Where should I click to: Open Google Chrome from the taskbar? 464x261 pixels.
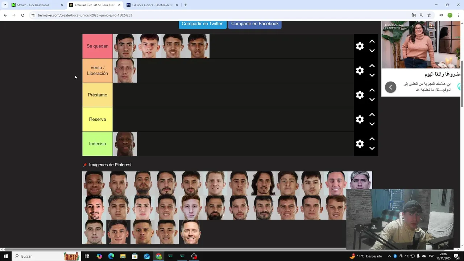tap(158, 256)
